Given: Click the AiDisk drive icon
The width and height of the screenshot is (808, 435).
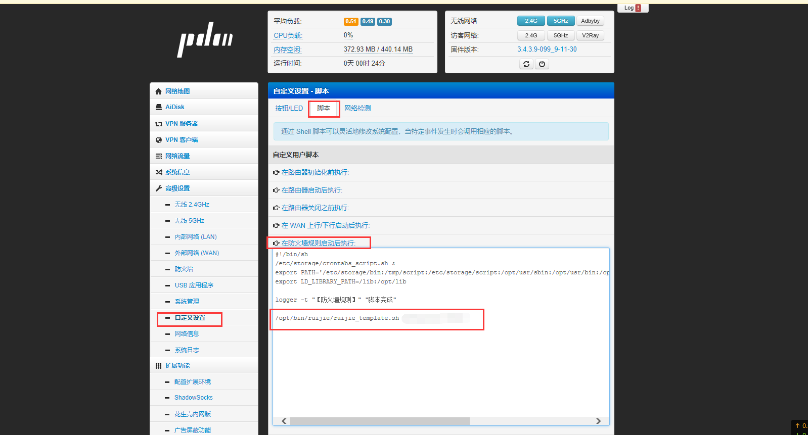Looking at the screenshot, I should tap(159, 107).
